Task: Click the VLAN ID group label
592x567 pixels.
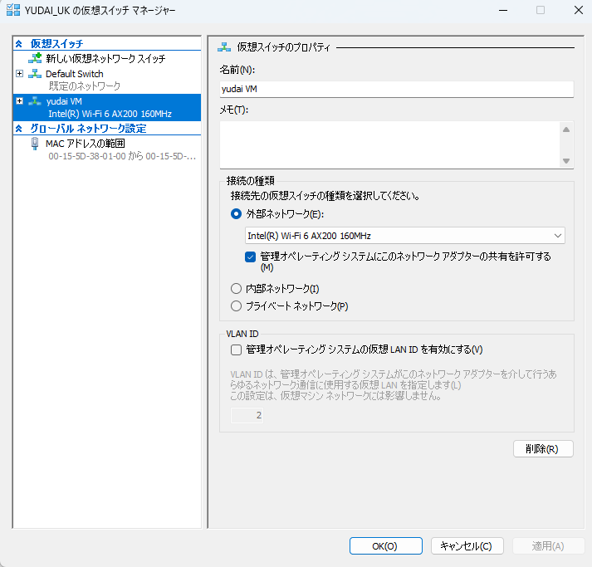Action: [x=242, y=334]
